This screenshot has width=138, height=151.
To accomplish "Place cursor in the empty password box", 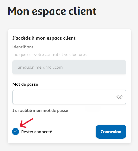I will (x=69, y=97).
